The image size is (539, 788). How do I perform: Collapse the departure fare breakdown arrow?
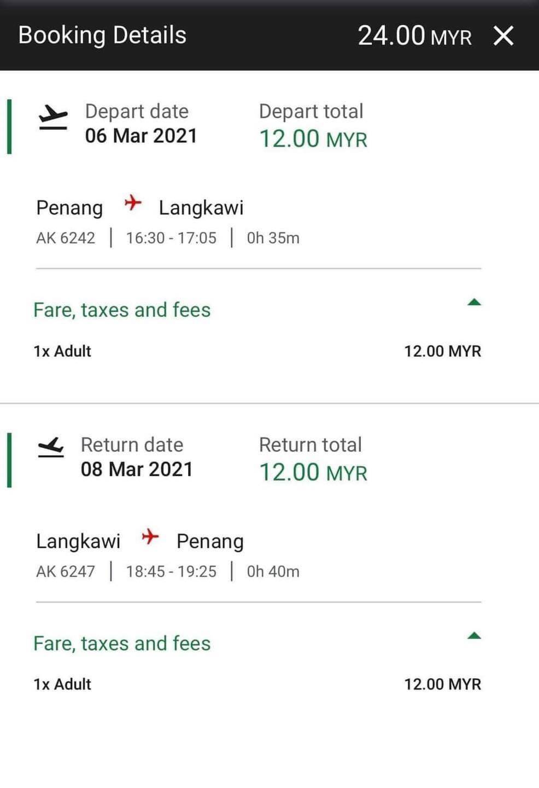coord(474,302)
